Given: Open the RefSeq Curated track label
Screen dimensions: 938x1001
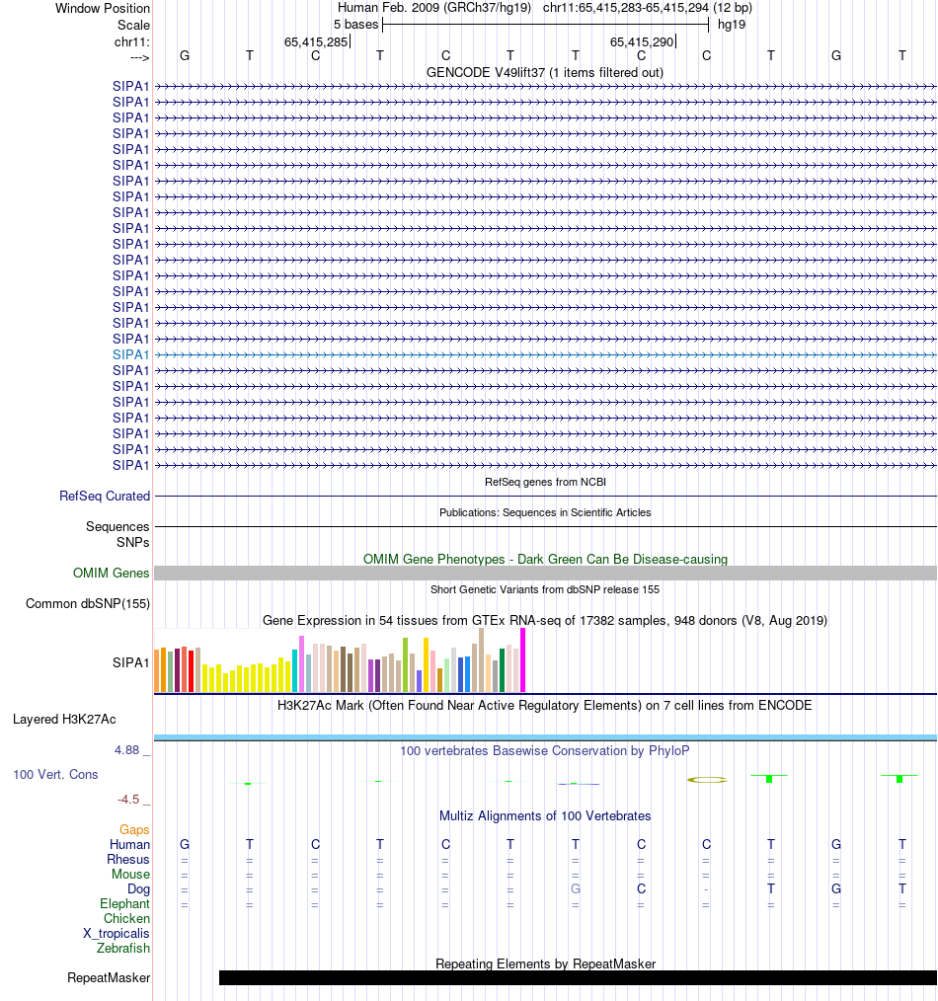Looking at the screenshot, I should click(105, 496).
